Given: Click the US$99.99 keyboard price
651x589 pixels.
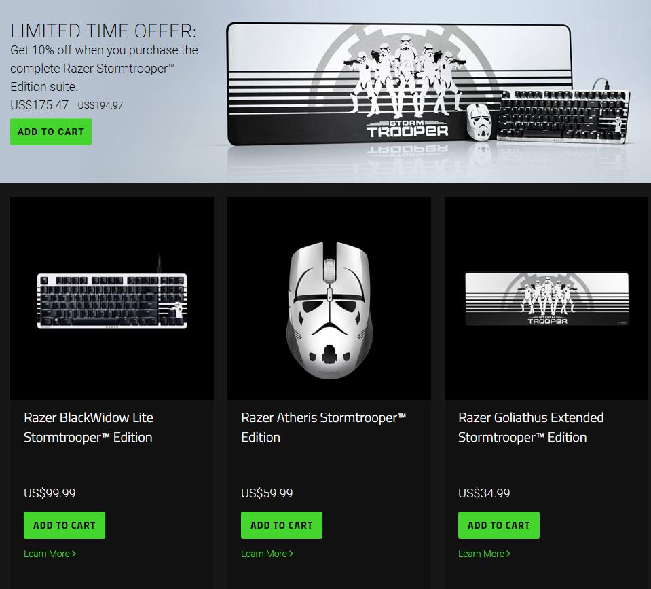Looking at the screenshot, I should point(50,493).
